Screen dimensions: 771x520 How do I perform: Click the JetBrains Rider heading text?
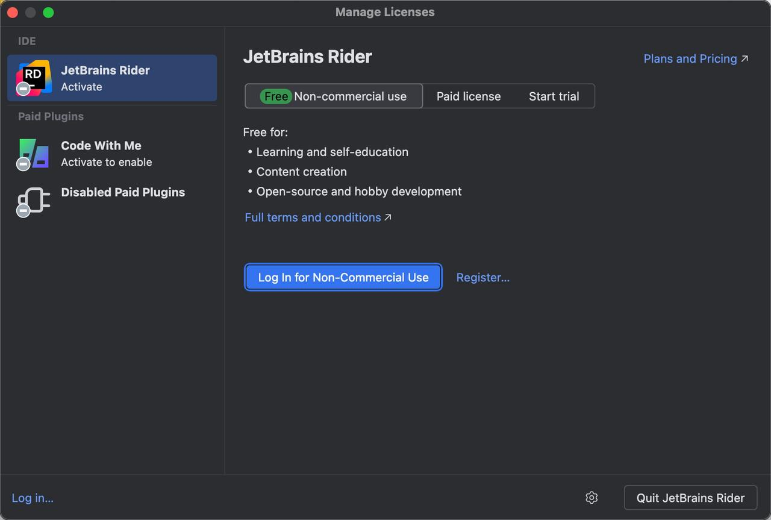[x=307, y=57]
